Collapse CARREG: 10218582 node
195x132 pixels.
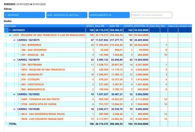[14, 94]
